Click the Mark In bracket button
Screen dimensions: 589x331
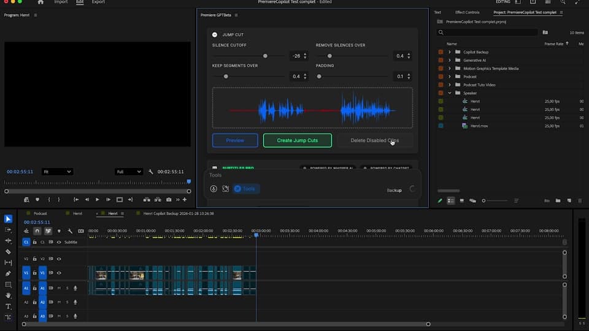(x=49, y=200)
